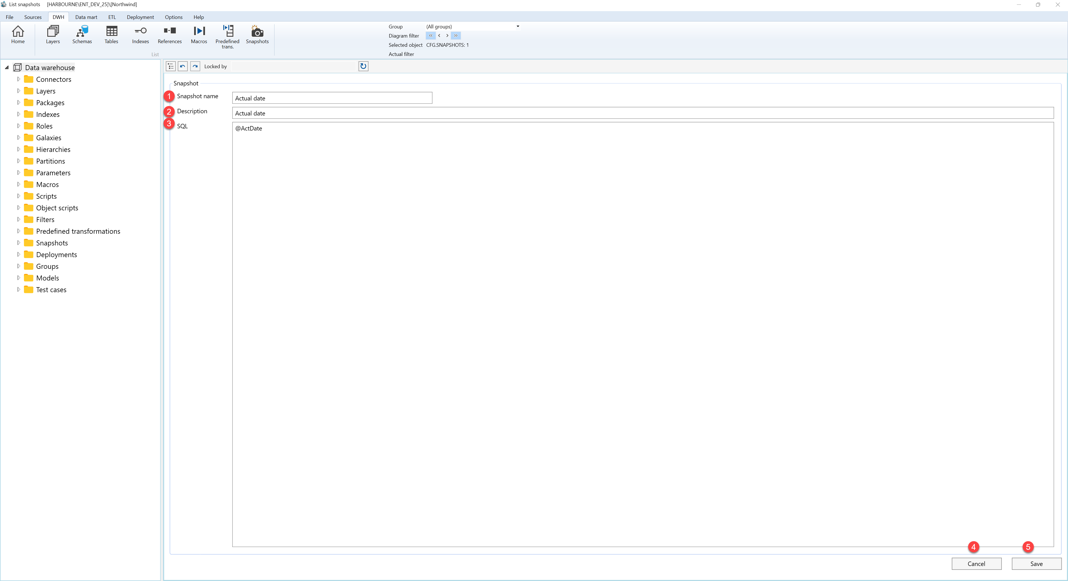Click the redo arrow icon
The height and width of the screenshot is (581, 1068).
point(195,66)
